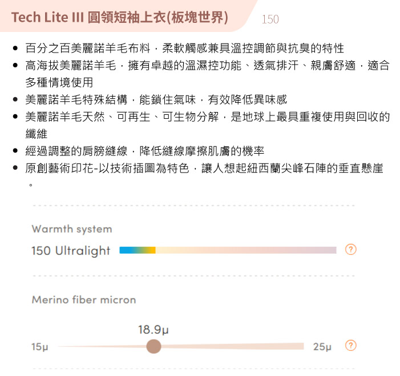The image size is (400, 376).
Task: Click the first bullet about 百分之百美麗諾羊毛布料
Action: coord(185,48)
